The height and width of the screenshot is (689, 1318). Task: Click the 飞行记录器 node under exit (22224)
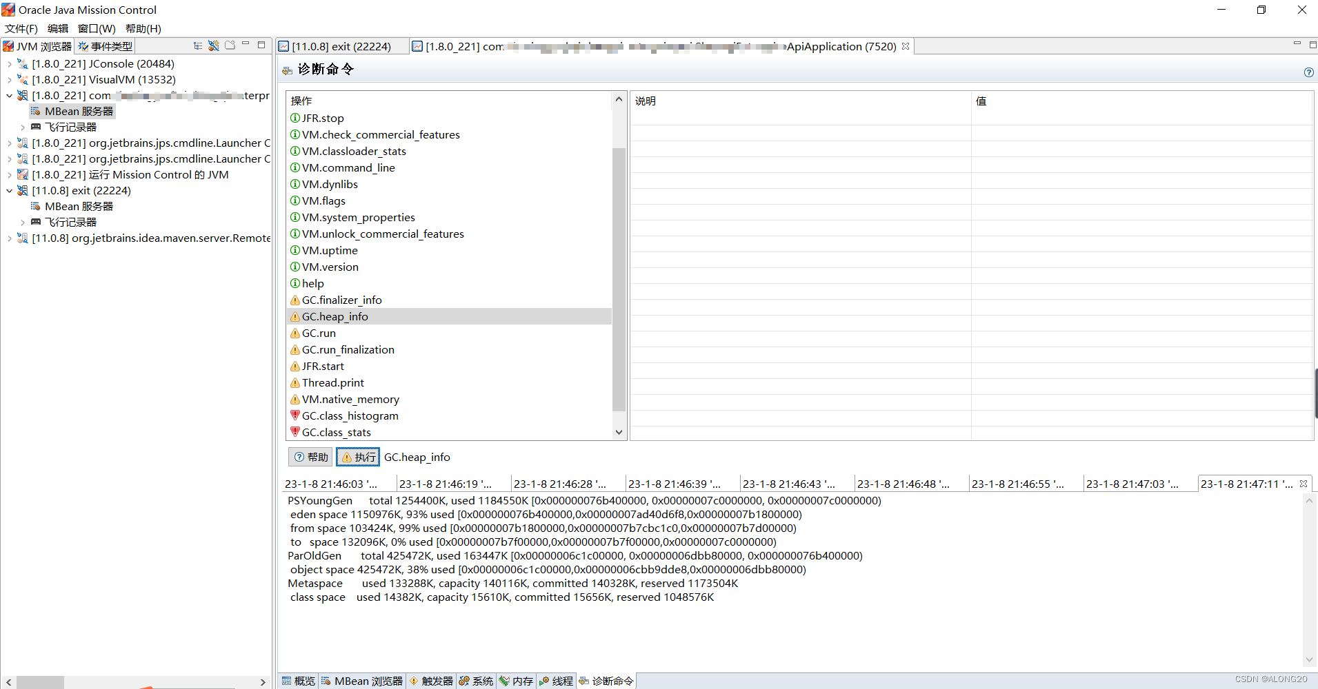point(70,222)
